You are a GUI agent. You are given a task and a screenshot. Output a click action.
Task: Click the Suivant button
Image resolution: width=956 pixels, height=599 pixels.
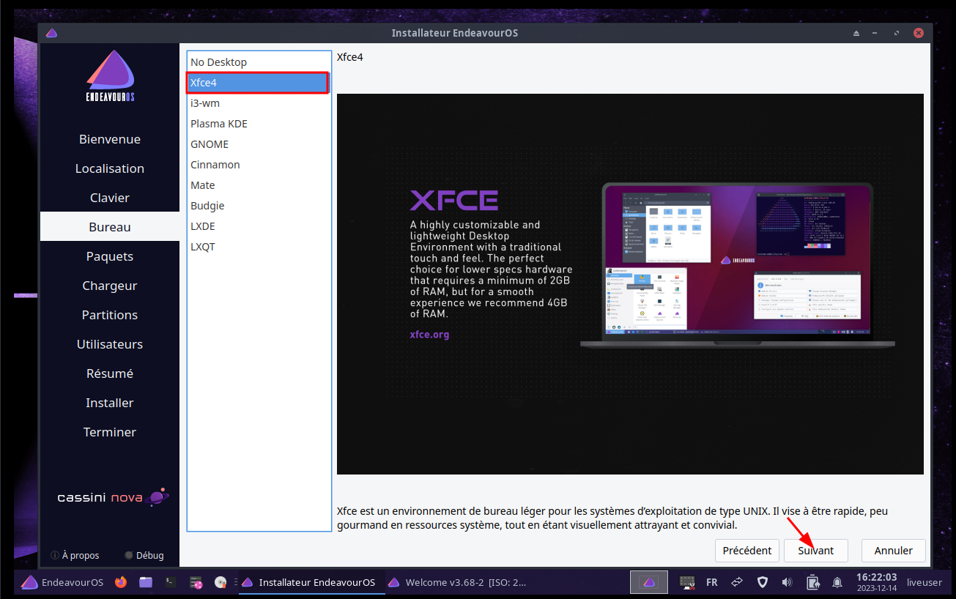pos(815,551)
